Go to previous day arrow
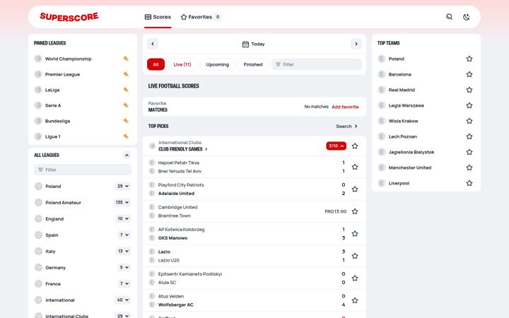 click(153, 44)
